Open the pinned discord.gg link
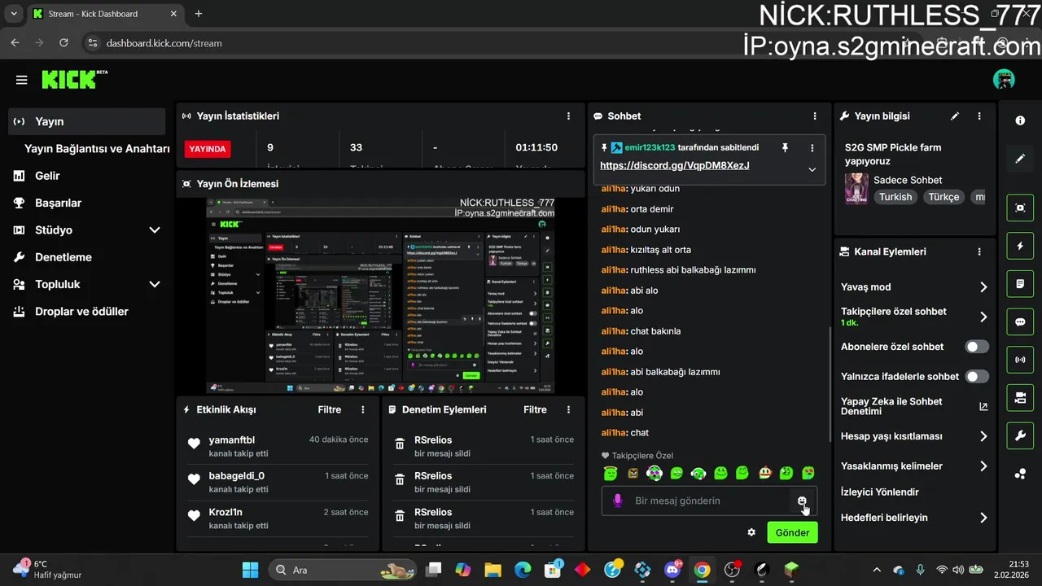The width and height of the screenshot is (1042, 586). click(x=675, y=165)
